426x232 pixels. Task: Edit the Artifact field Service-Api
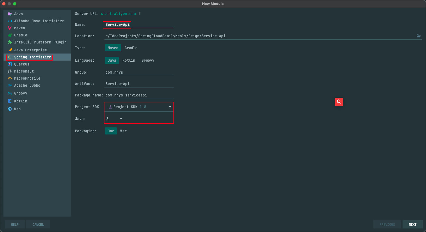click(x=139, y=84)
